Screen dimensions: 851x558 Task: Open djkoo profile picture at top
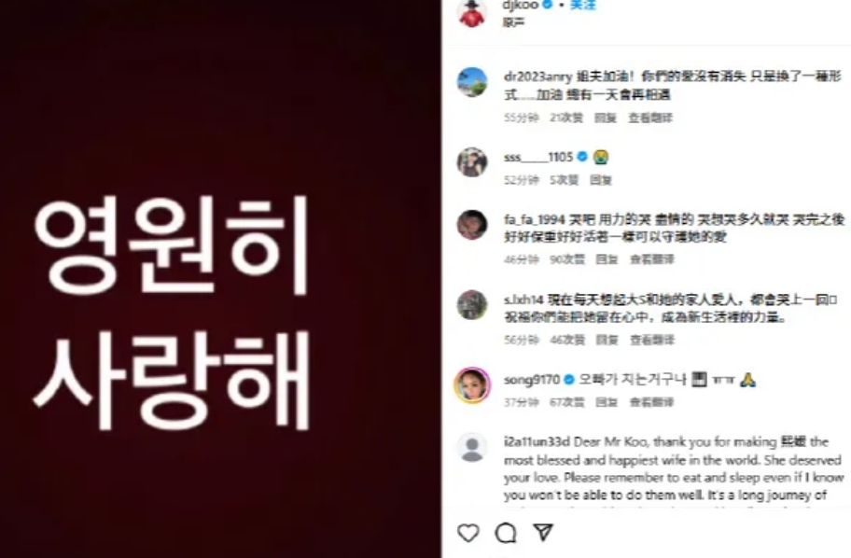(472, 12)
